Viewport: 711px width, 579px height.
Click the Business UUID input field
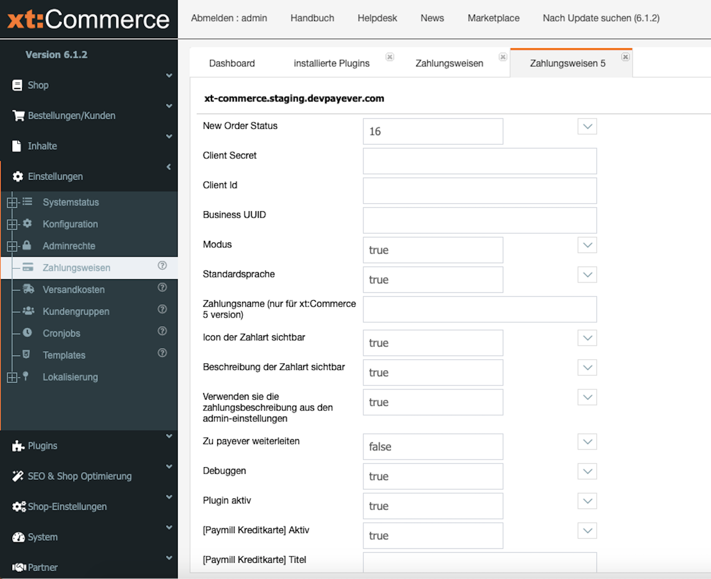(480, 220)
